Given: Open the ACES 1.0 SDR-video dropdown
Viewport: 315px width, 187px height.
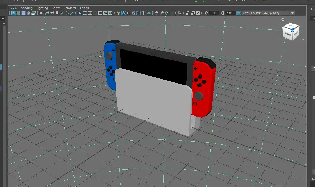Looking at the screenshot, I should [268, 13].
